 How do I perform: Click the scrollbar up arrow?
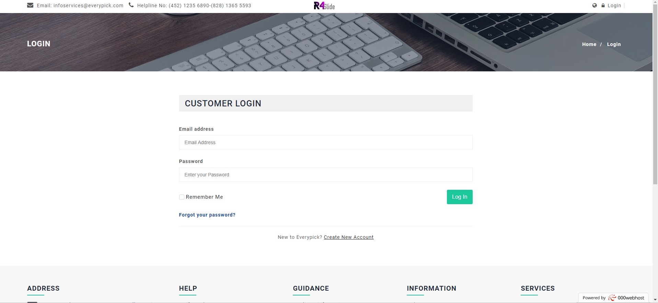click(655, 2)
